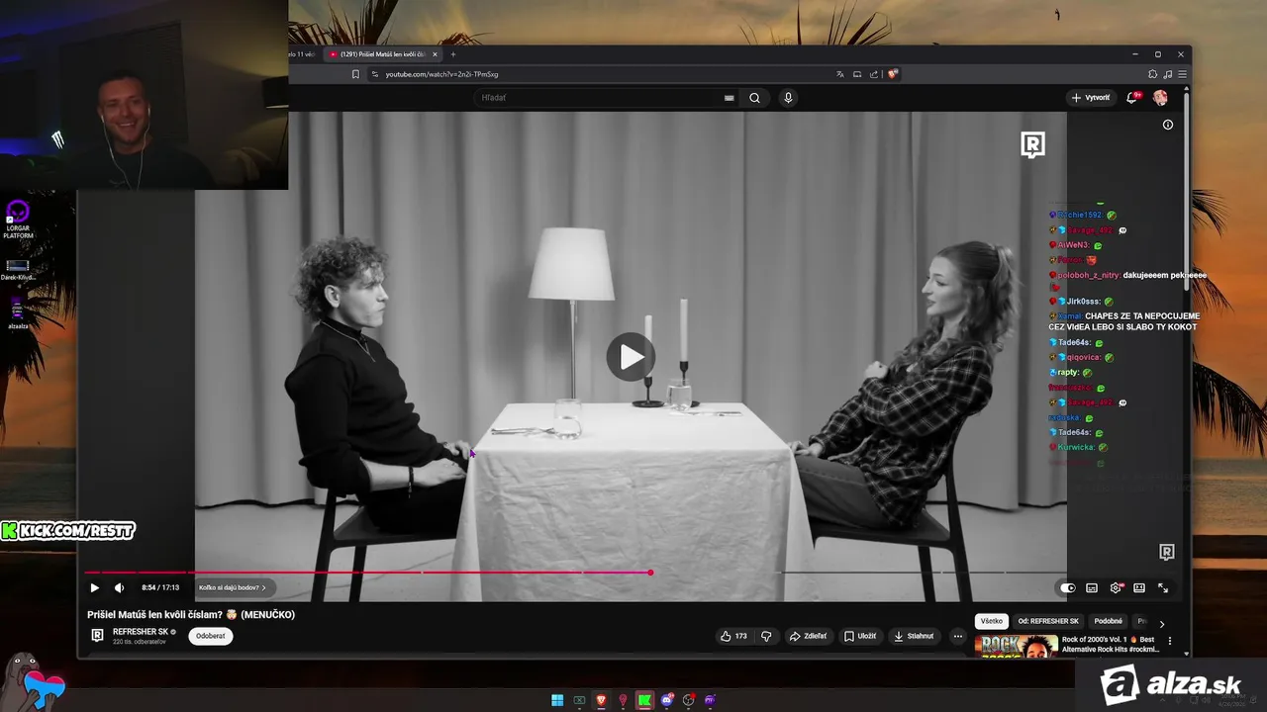The height and width of the screenshot is (712, 1267).
Task: Open the Kick app from the taskbar
Action: point(644,700)
